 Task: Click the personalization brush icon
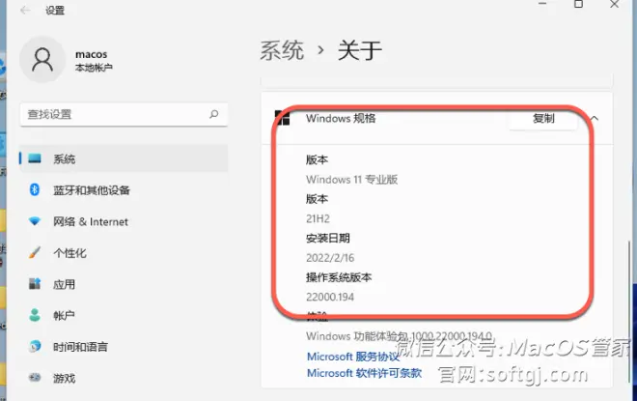tap(35, 252)
